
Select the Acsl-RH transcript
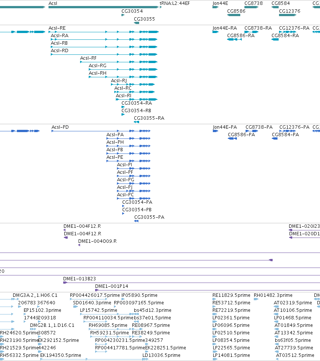(x=123, y=77)
